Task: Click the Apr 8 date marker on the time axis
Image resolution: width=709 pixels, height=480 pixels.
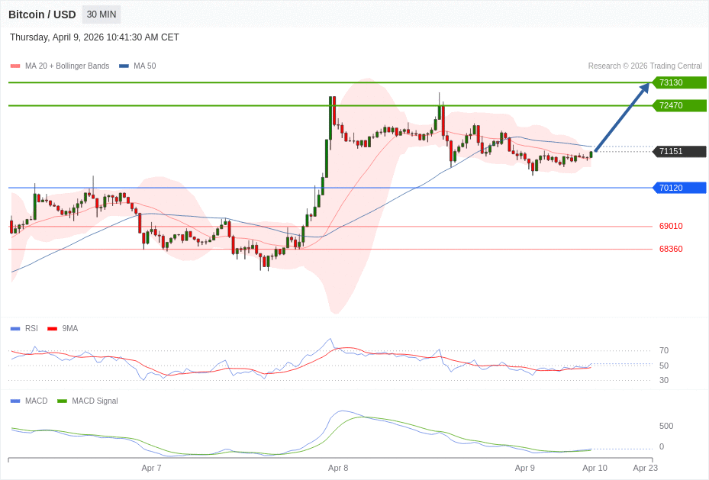Action: click(338, 468)
